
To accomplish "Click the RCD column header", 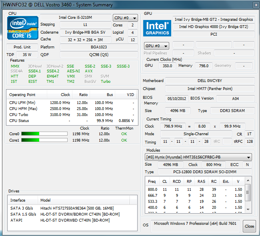I will pyautogui.click(x=177, y=182).
